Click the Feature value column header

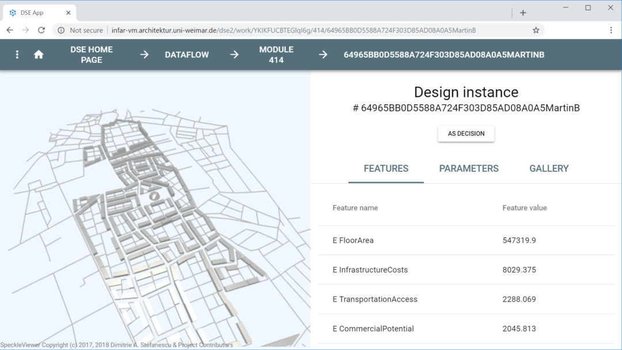click(525, 208)
